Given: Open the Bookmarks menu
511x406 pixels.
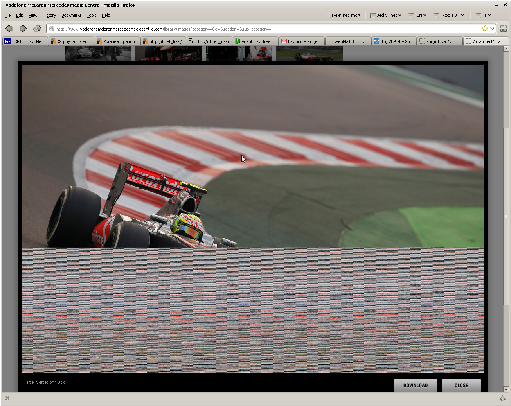Looking at the screenshot, I should tap(71, 15).
